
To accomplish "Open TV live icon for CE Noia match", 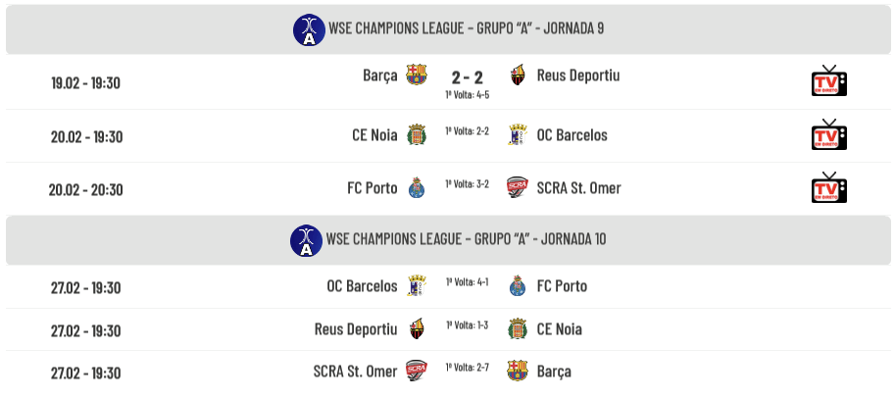I will coord(828,134).
